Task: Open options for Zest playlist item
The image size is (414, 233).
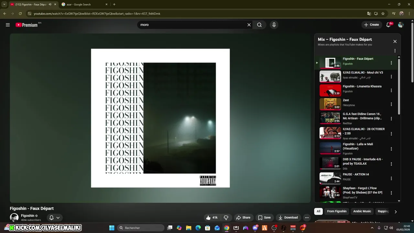Action: point(391,104)
